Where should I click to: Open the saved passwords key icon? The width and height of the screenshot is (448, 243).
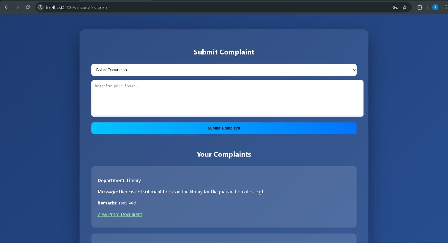click(395, 7)
